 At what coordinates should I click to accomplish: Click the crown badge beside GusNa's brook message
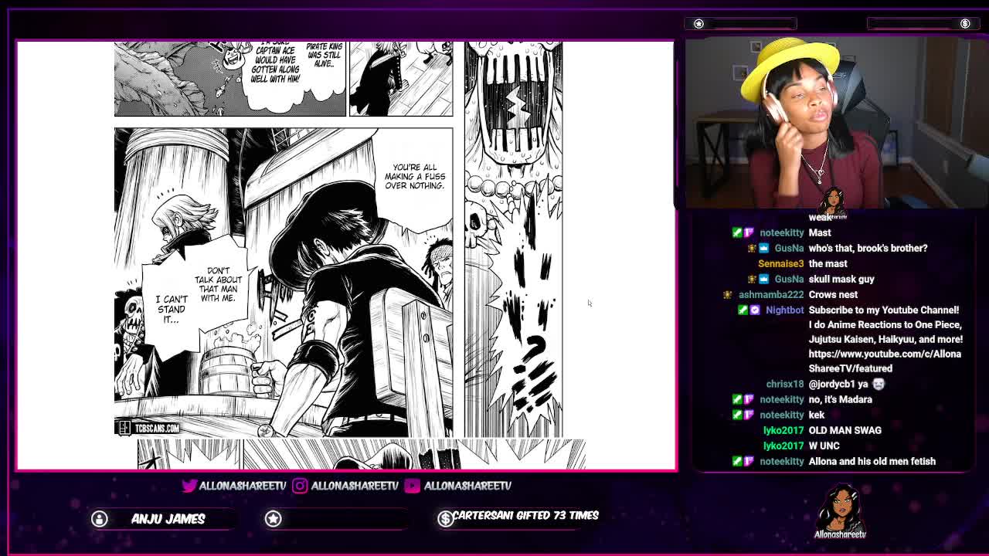(763, 248)
